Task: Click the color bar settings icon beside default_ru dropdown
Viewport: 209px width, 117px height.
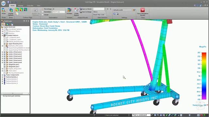Action: click(134, 10)
